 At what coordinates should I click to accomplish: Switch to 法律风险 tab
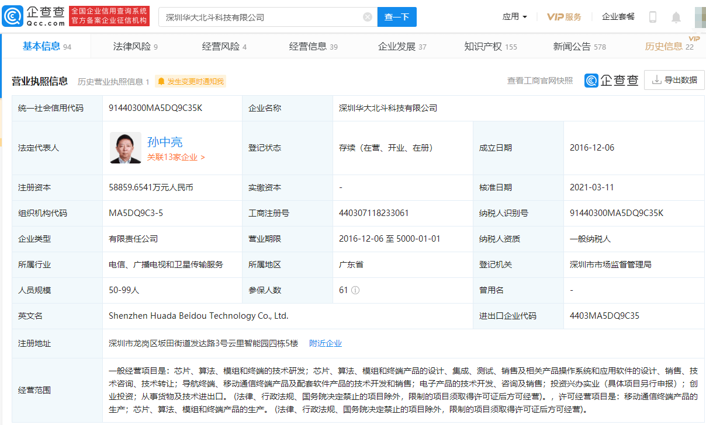coord(135,47)
